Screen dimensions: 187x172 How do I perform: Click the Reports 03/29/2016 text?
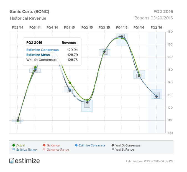pyautogui.click(x=153, y=18)
